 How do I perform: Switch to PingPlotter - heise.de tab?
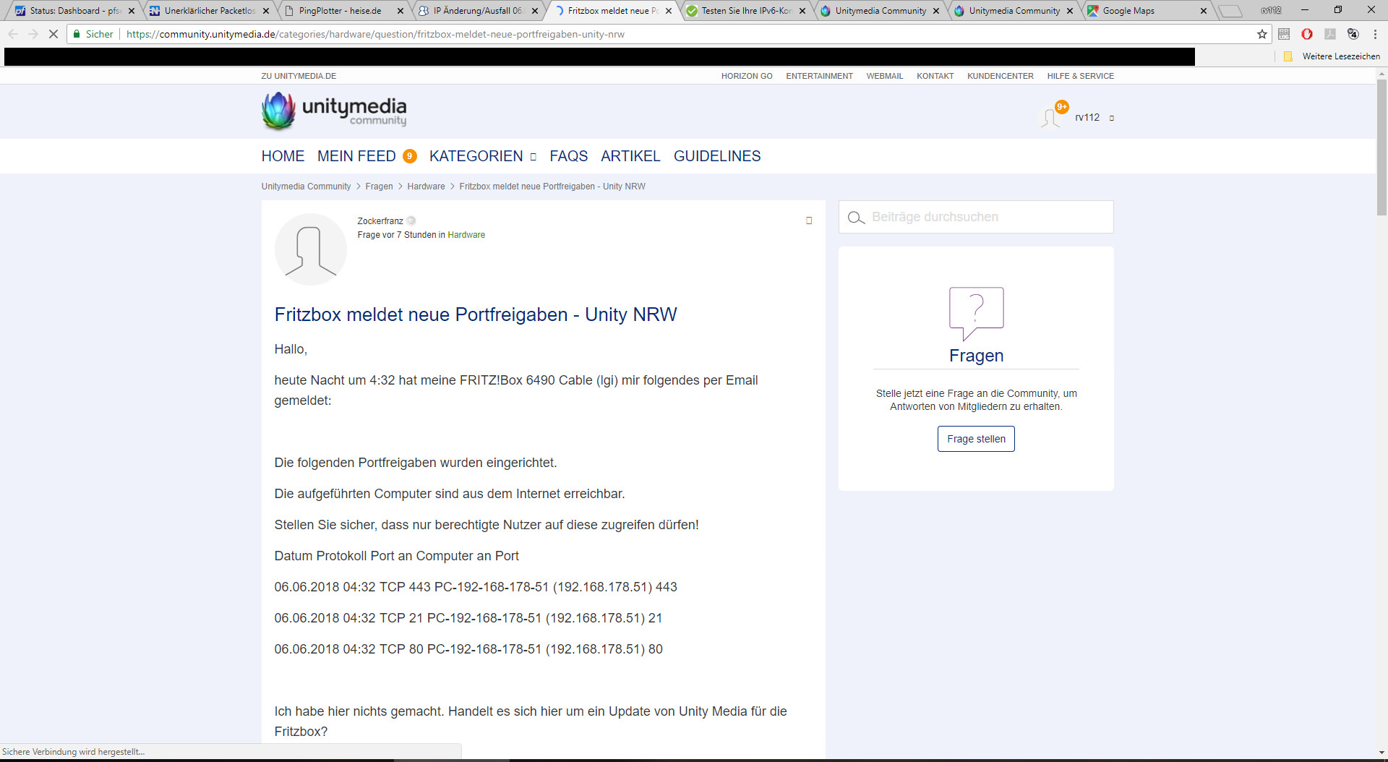340,11
